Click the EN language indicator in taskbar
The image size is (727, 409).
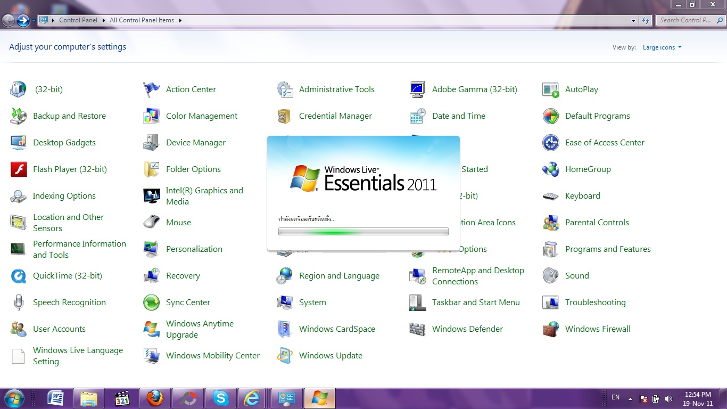615,397
